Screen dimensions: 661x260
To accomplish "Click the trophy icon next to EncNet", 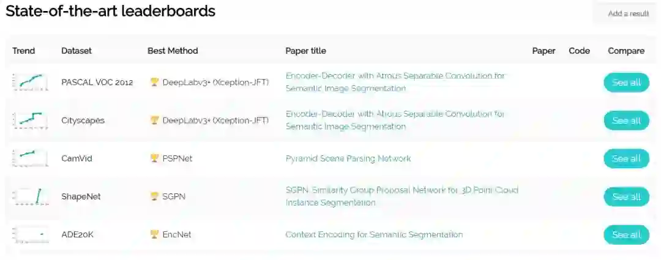I will click(x=154, y=234).
